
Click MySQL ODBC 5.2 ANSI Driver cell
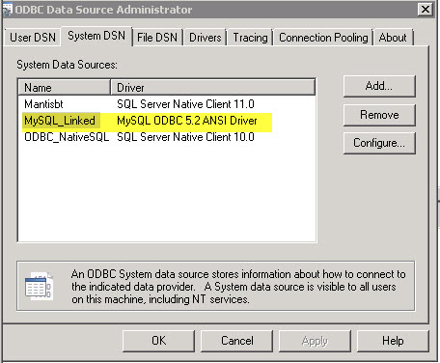coord(187,121)
